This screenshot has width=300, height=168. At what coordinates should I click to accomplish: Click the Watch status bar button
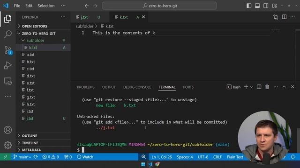[85, 157]
